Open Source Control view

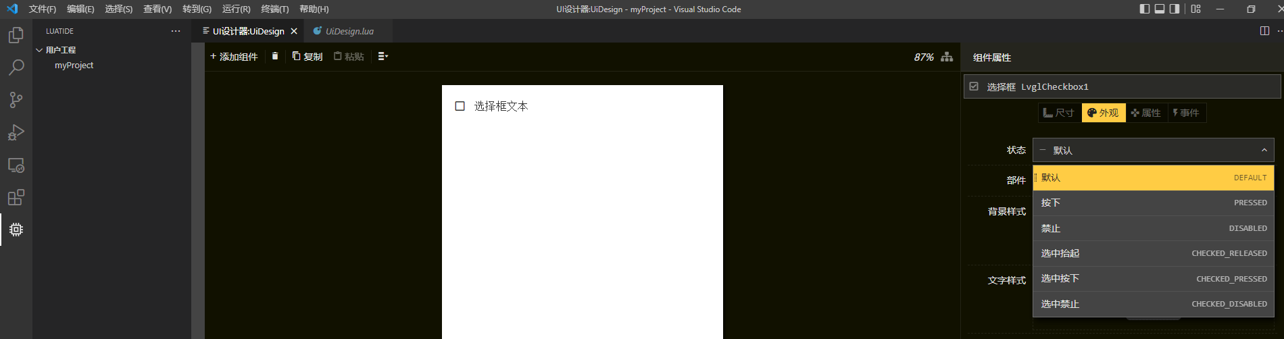point(16,100)
